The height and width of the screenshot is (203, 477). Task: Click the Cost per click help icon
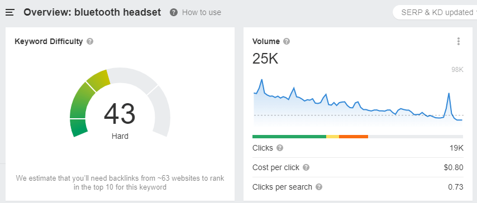pos(306,167)
